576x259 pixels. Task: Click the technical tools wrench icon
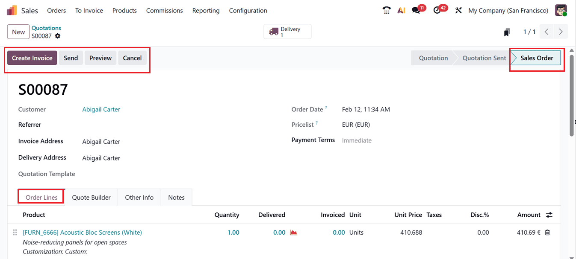tap(458, 10)
